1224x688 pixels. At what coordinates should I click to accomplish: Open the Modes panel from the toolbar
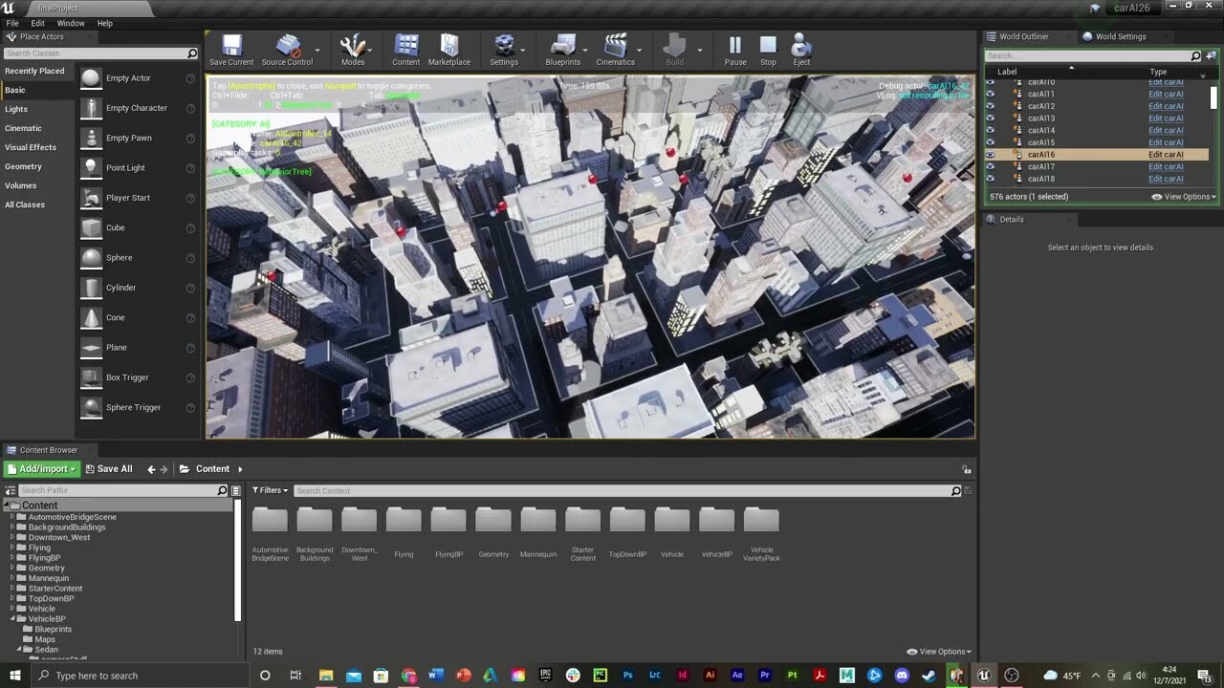(354, 50)
